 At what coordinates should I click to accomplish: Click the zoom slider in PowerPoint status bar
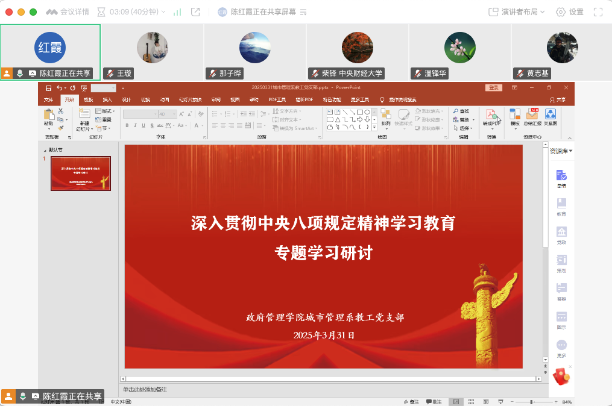[x=531, y=402]
